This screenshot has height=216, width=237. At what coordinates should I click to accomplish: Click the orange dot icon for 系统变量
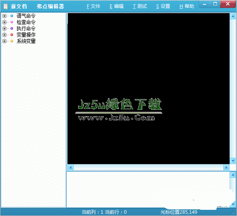point(12,41)
